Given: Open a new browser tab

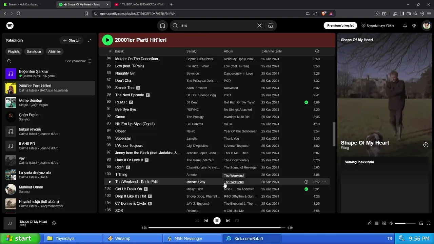Looking at the screenshot, I should tap(171, 4).
